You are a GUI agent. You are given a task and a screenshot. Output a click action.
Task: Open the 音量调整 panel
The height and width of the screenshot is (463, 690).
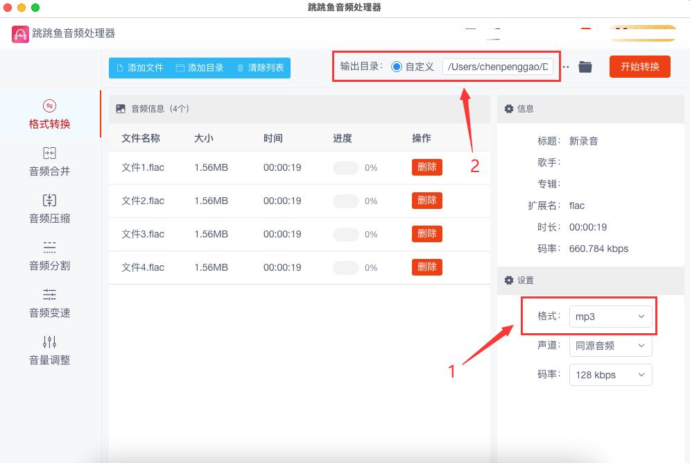pyautogui.click(x=49, y=349)
